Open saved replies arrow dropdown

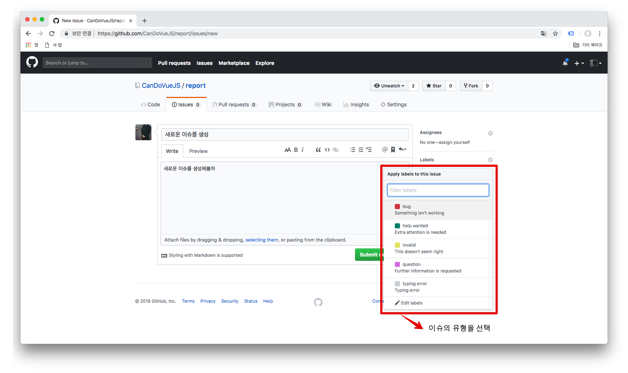tap(402, 149)
